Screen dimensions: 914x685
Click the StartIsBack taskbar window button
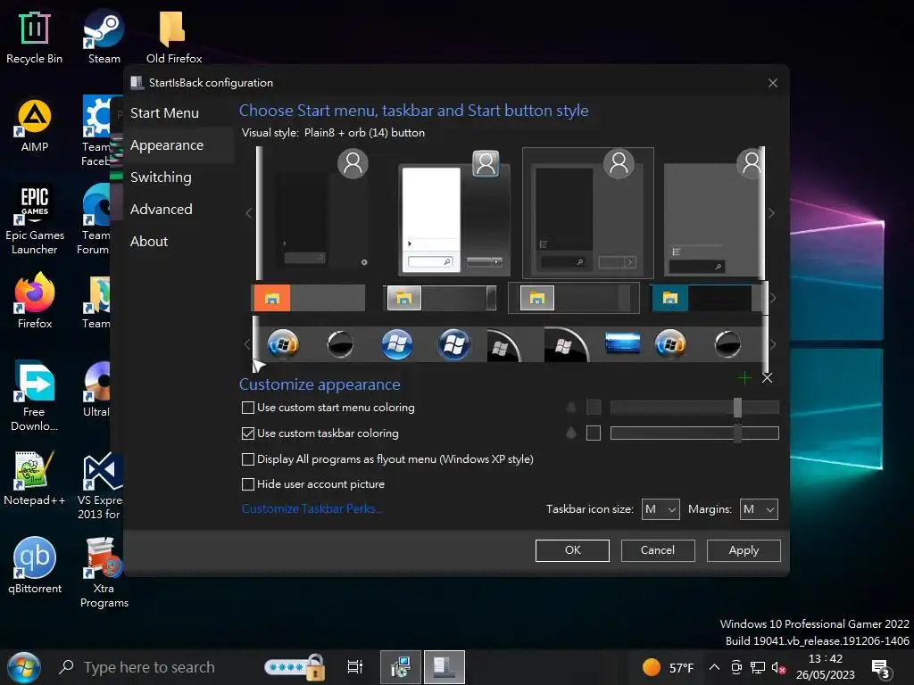(445, 667)
